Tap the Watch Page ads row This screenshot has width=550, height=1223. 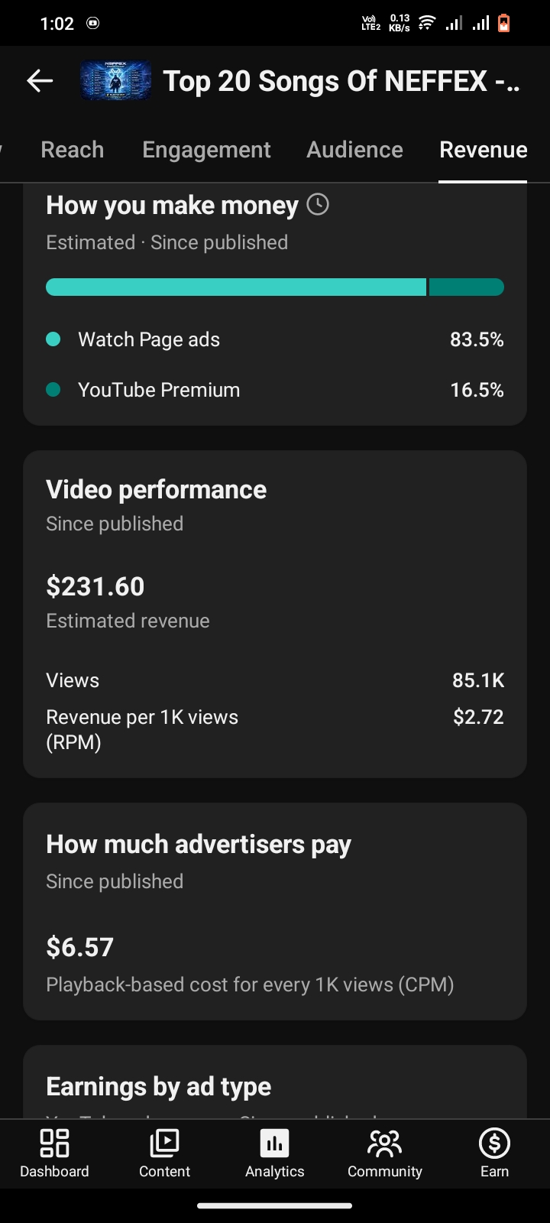(275, 339)
